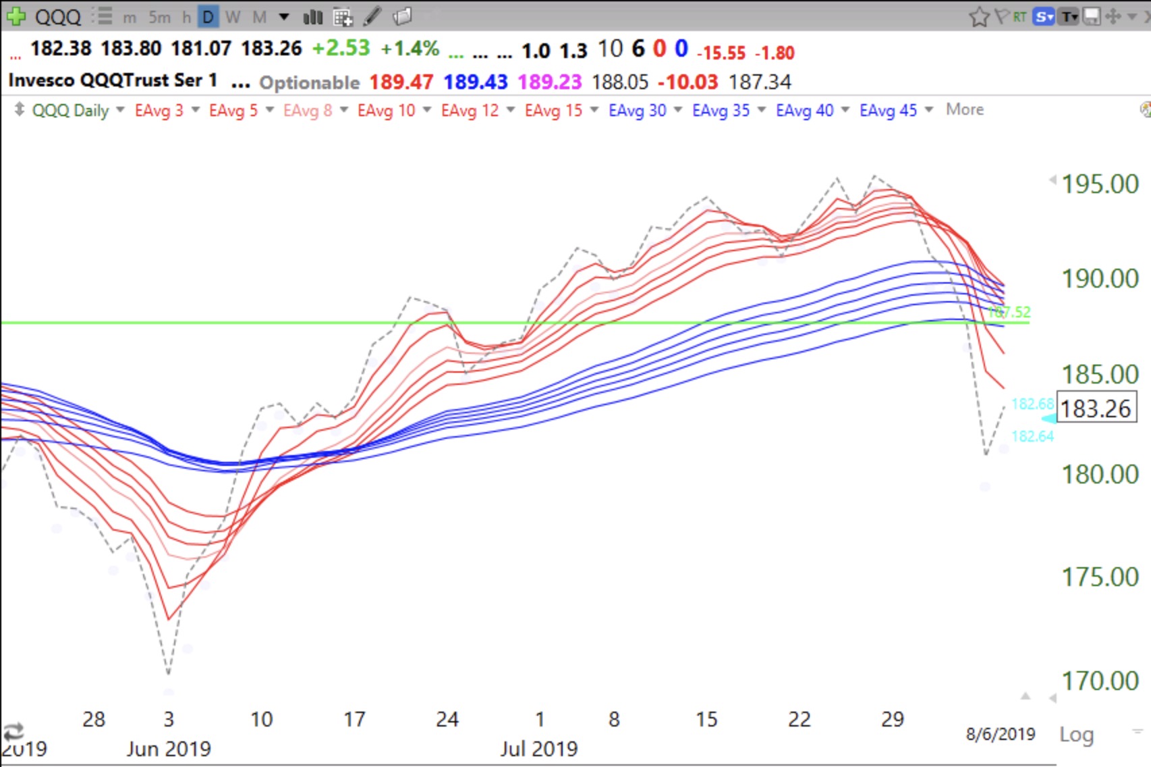Open EAvg 10 indicator dropdown arrow
This screenshot has width=1151, height=767.
tap(426, 109)
